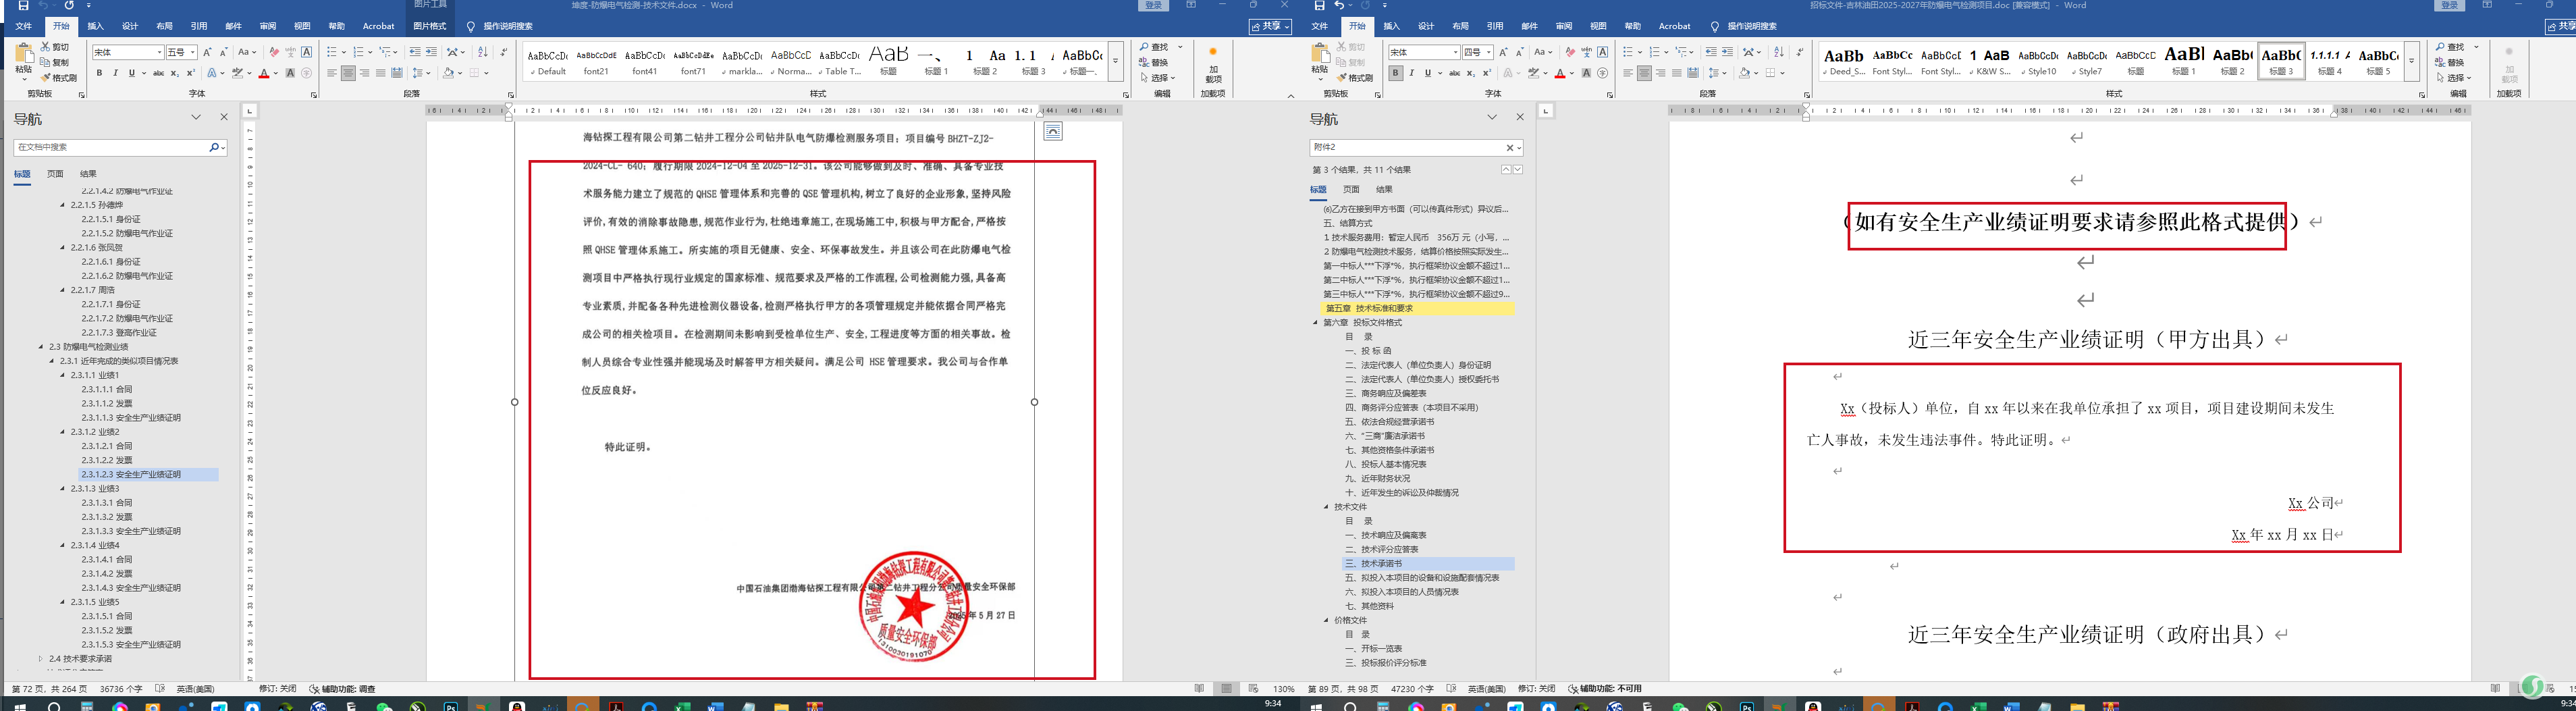This screenshot has height=711, width=2576.
Task: Apply strikethrough in left Word window
Action: click(x=158, y=73)
